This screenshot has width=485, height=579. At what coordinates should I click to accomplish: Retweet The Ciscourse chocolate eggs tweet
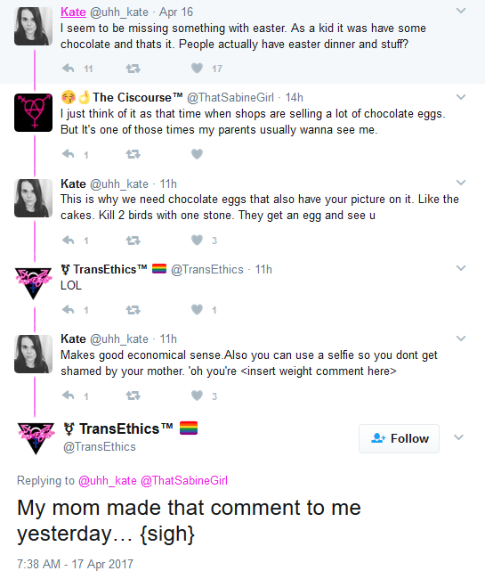click(133, 154)
